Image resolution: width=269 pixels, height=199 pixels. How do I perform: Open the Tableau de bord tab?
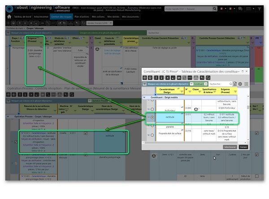[22, 17]
